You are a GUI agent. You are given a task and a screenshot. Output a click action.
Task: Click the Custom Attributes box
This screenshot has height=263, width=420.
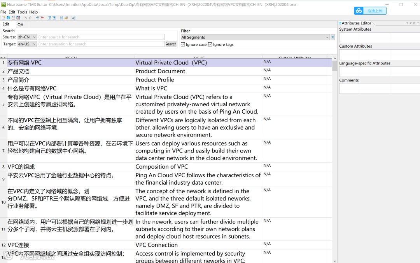click(380, 55)
